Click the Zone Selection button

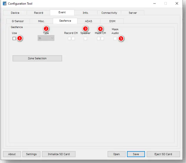37,58
